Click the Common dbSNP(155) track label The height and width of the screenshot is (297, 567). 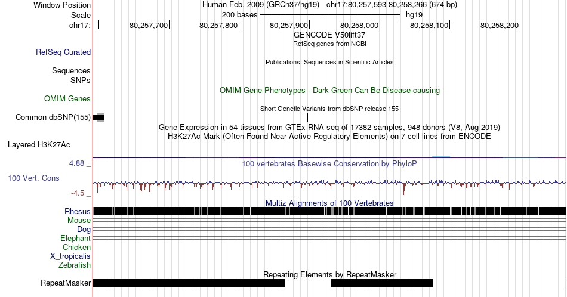pyautogui.click(x=53, y=117)
